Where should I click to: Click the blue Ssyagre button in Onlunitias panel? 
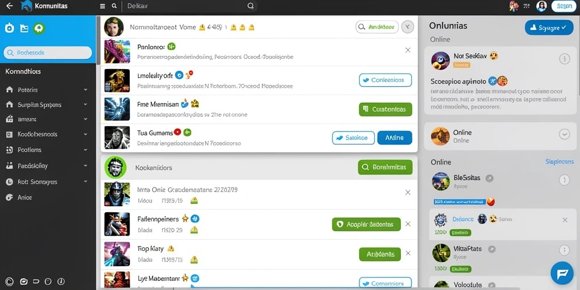(549, 27)
